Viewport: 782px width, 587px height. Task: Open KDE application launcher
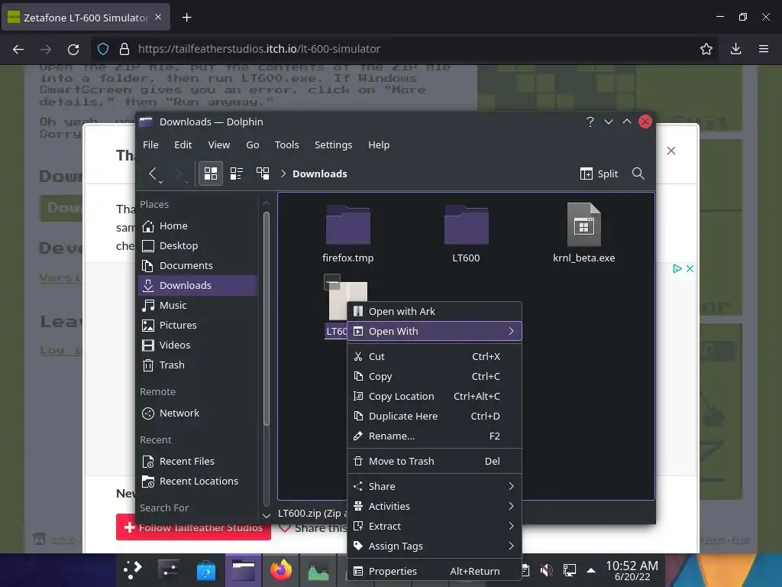click(133, 570)
